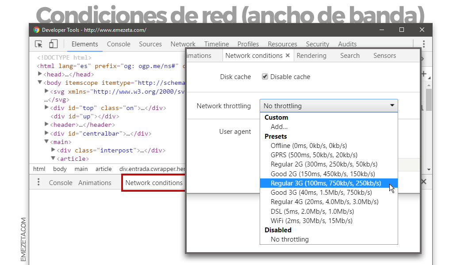Open the Resources panel tab
This screenshot has height=265, width=453.
click(282, 44)
